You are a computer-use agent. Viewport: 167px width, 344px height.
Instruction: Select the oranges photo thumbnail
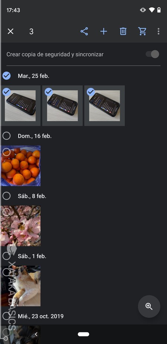[21, 166]
